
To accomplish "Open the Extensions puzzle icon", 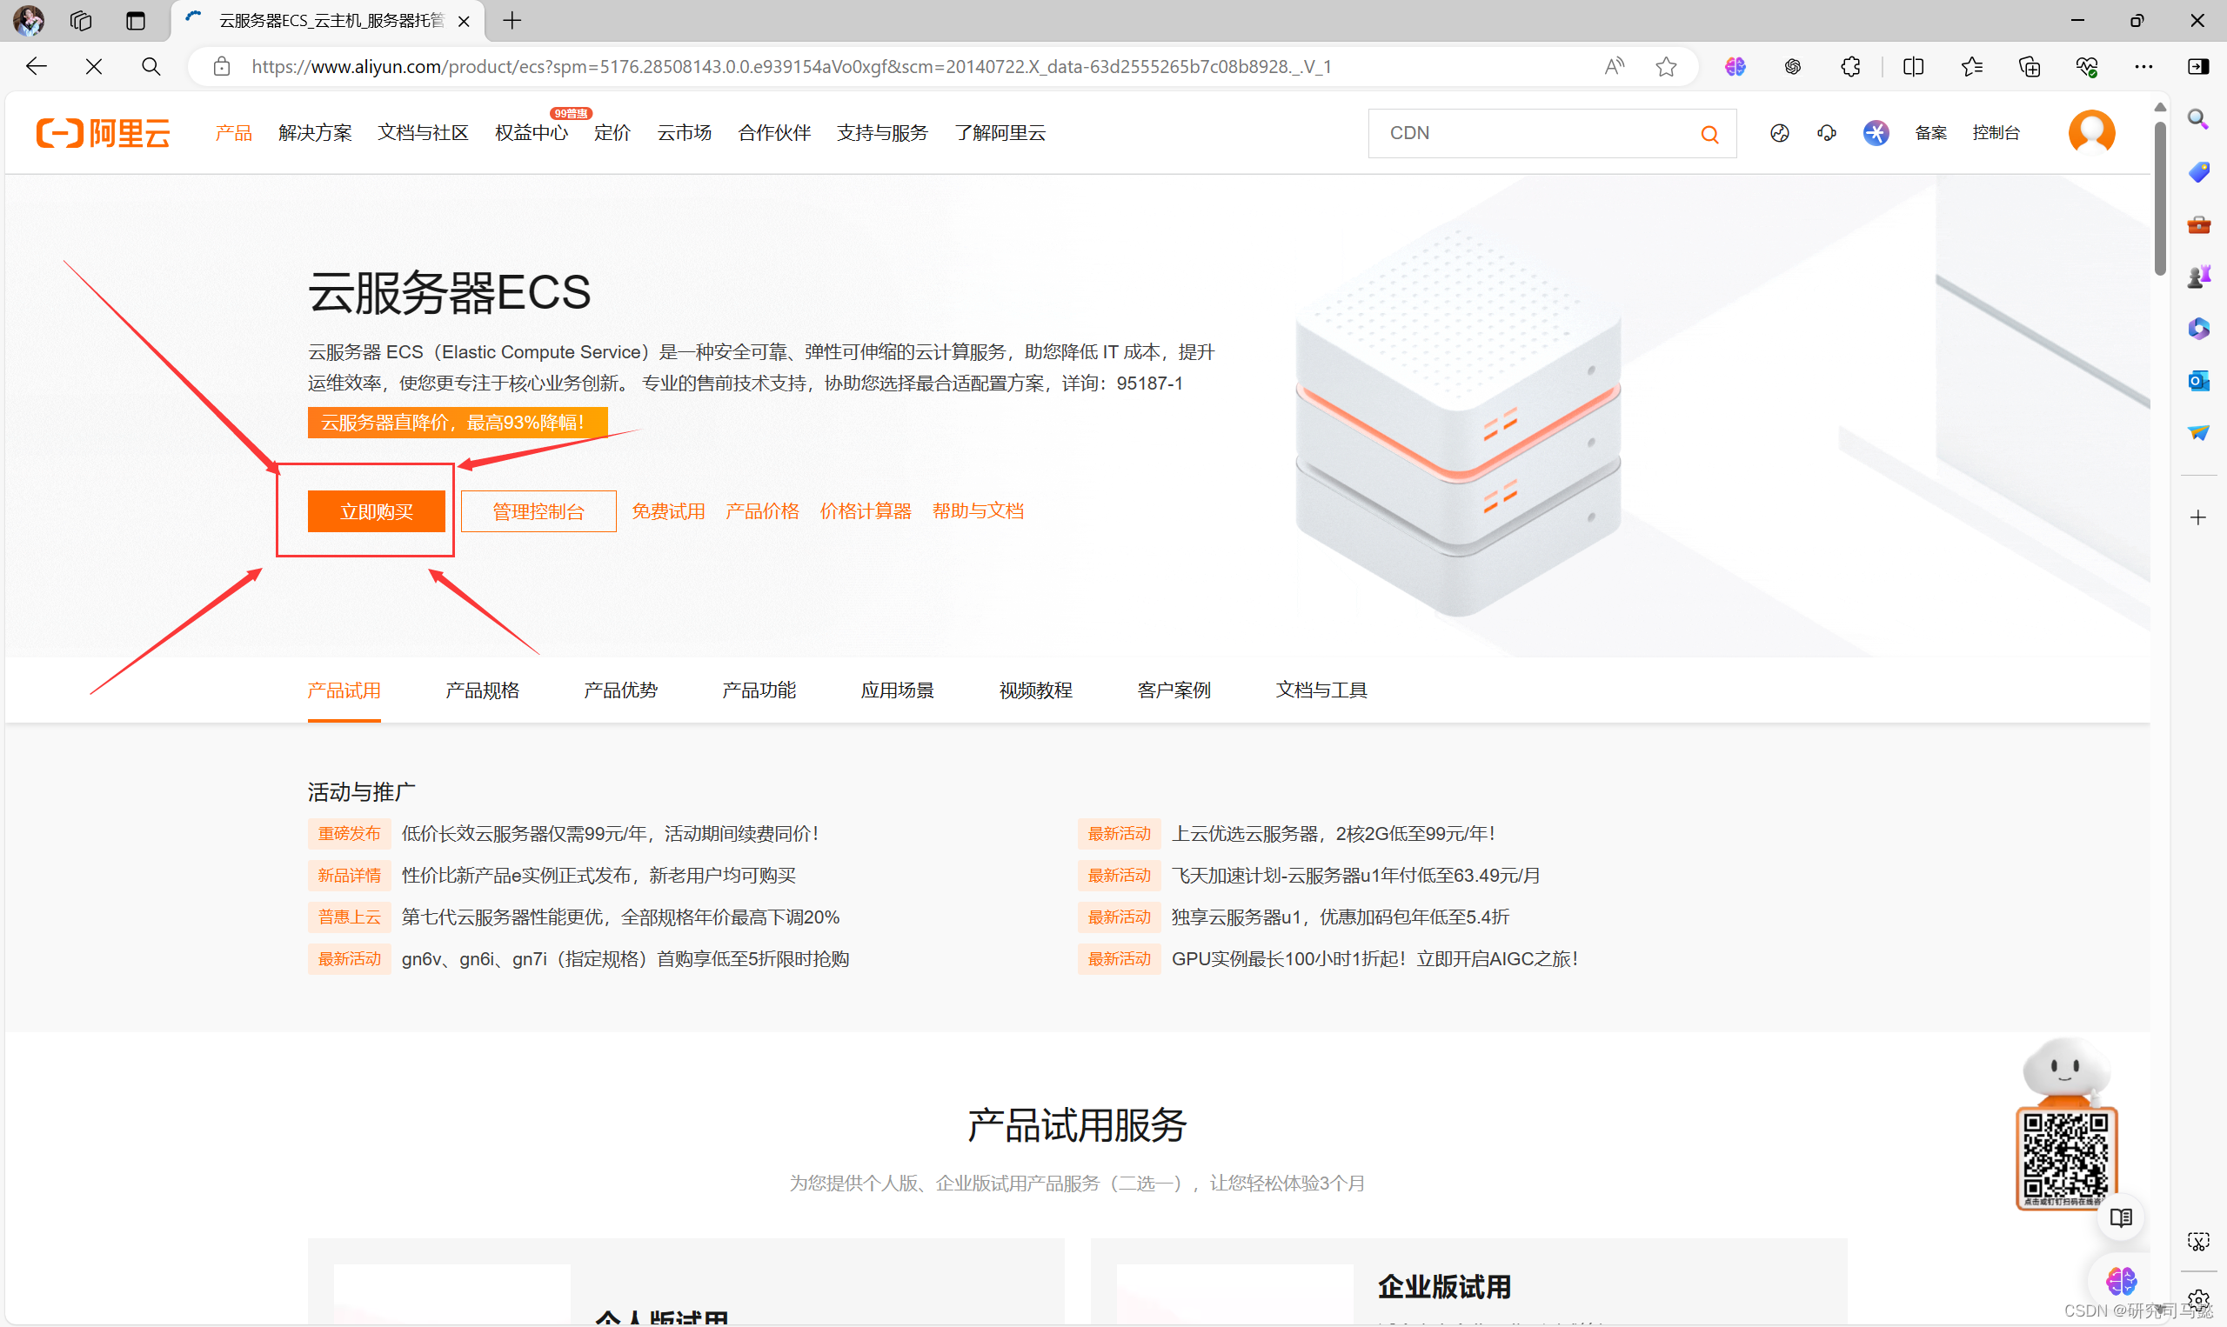I will (x=1850, y=66).
